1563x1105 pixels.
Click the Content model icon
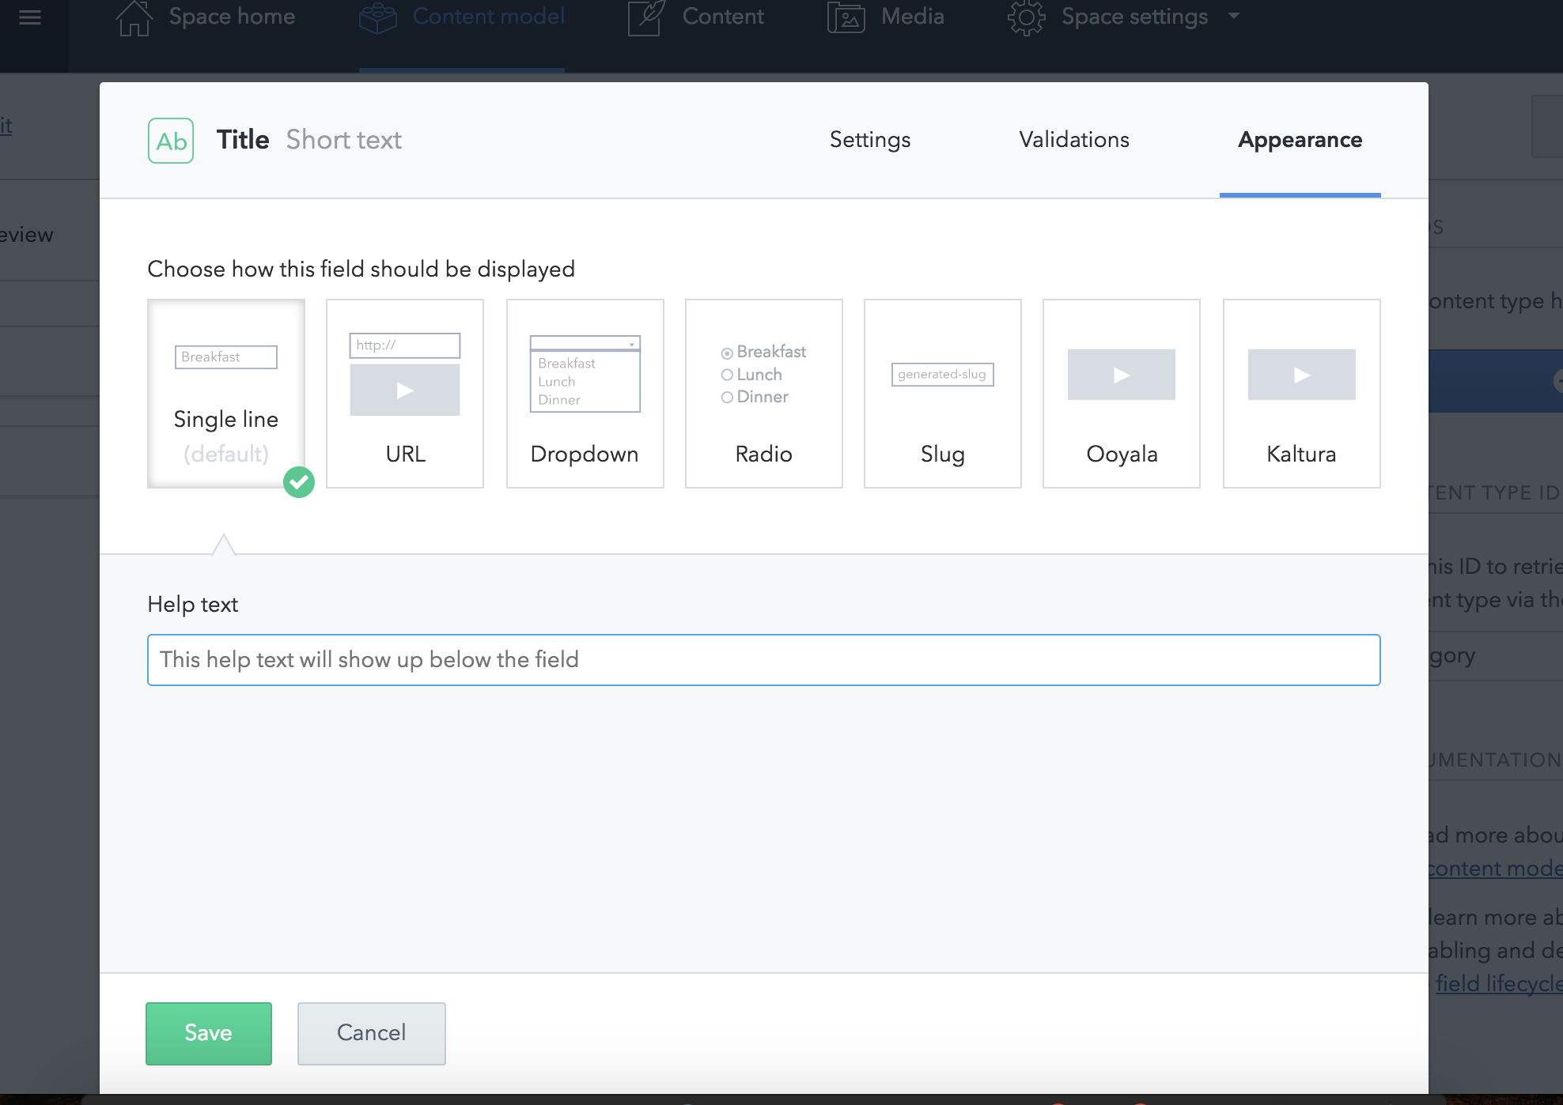tap(377, 16)
